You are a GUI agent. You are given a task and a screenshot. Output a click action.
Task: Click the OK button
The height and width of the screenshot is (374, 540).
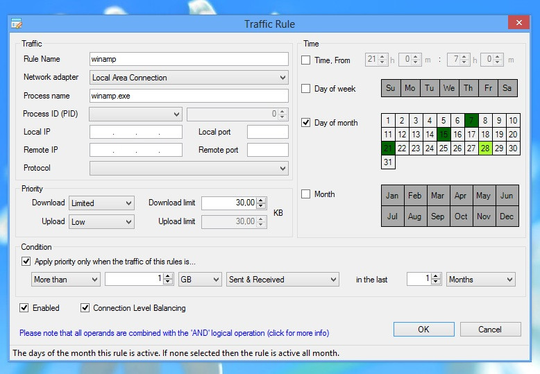424,329
